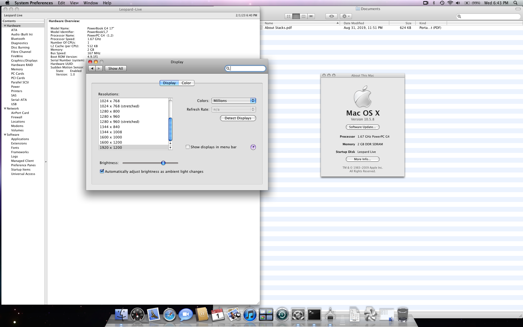Click Detect Displays

[238, 118]
